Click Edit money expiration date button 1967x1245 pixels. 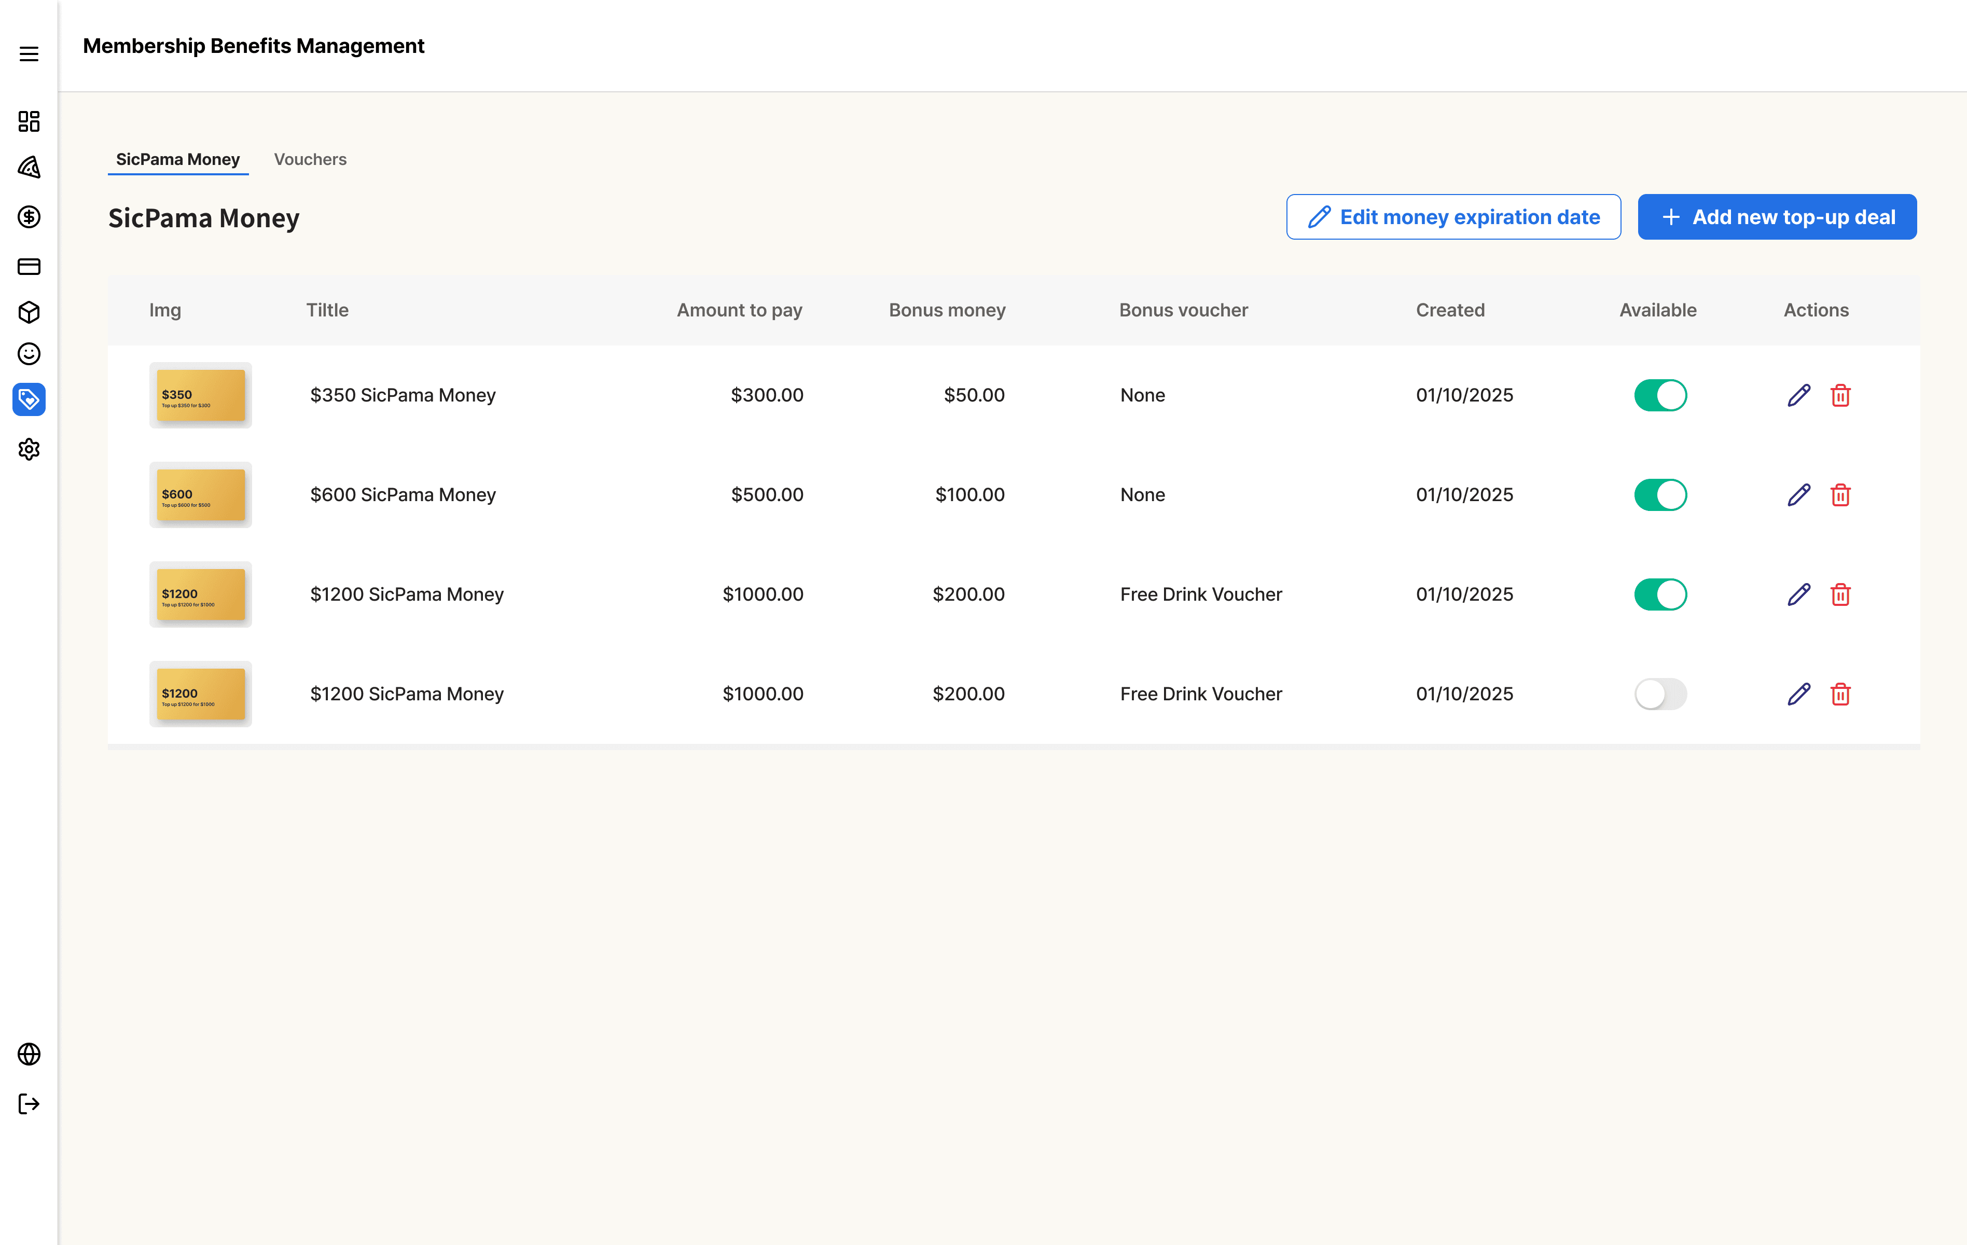tap(1453, 217)
